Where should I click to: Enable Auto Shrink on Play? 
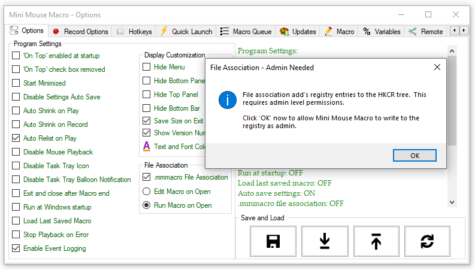pyautogui.click(x=16, y=111)
